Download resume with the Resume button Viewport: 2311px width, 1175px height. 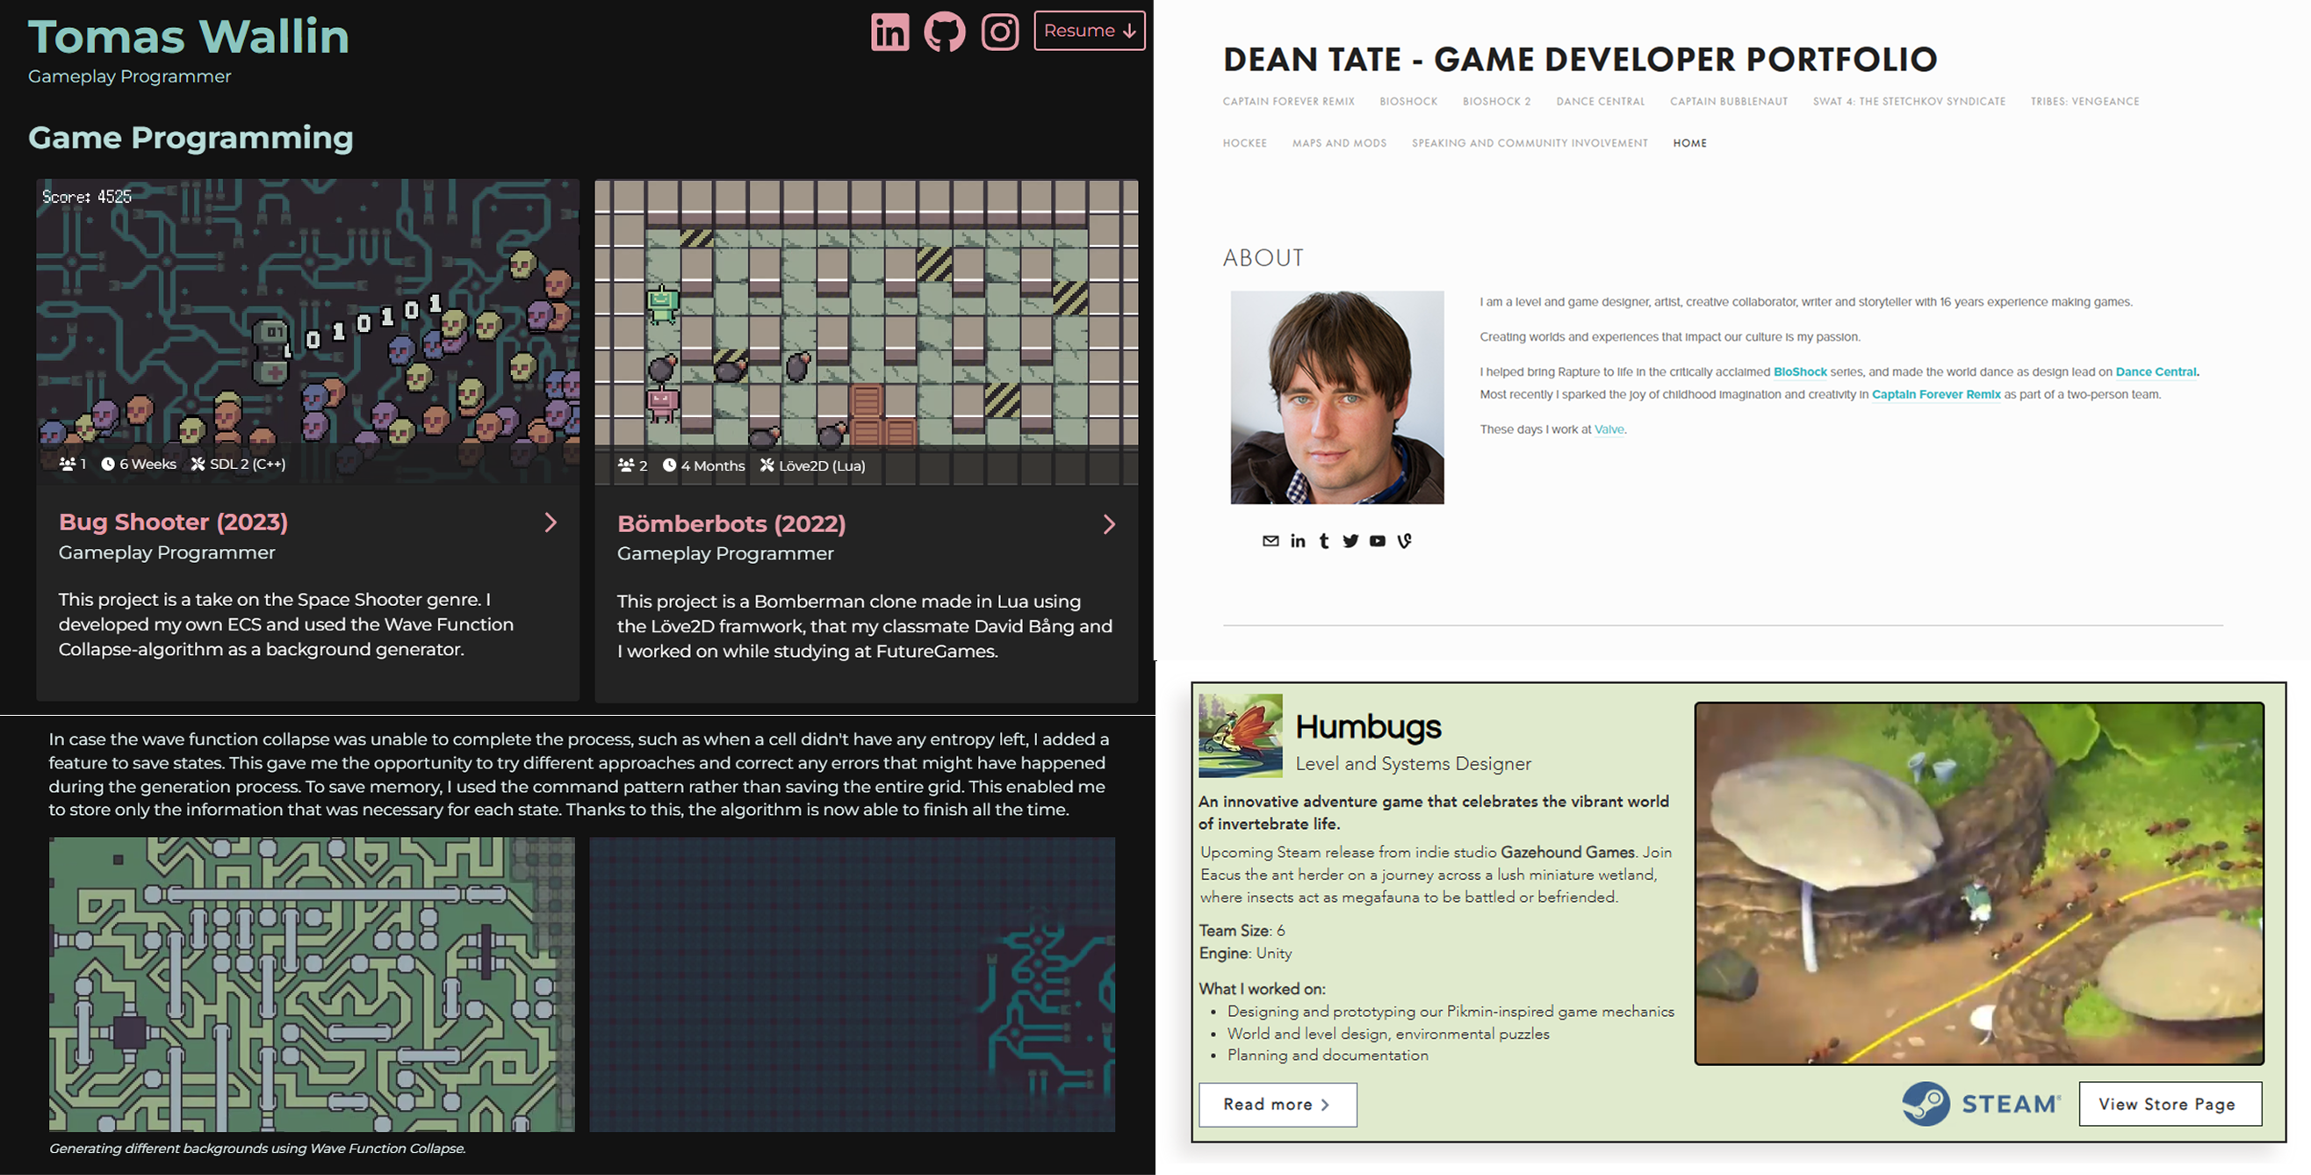tap(1089, 31)
